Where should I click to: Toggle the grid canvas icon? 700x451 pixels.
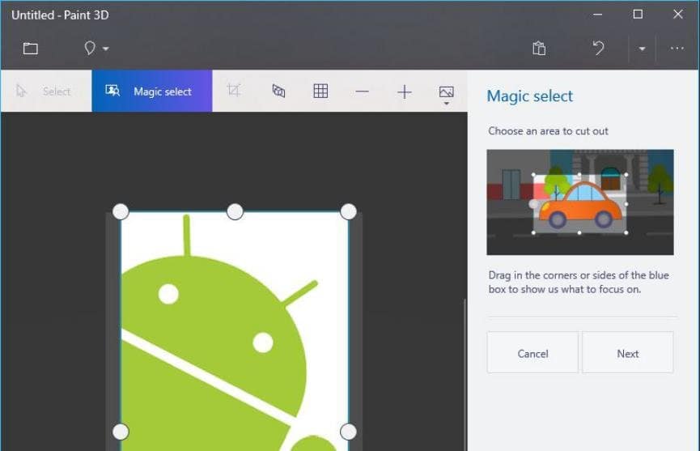click(320, 91)
